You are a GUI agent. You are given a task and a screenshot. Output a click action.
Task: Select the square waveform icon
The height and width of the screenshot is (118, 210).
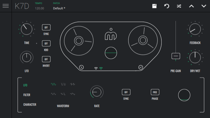click(x=63, y=84)
